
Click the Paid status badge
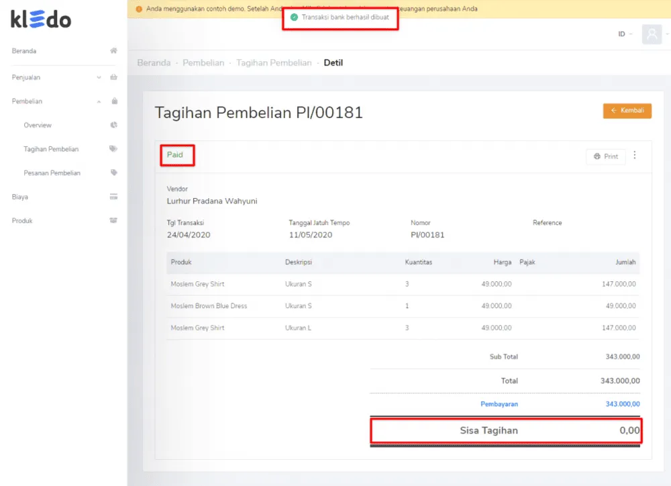click(176, 154)
